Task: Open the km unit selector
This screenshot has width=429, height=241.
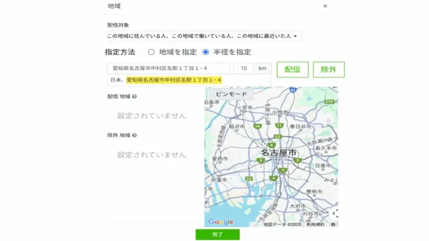Action: 262,69
